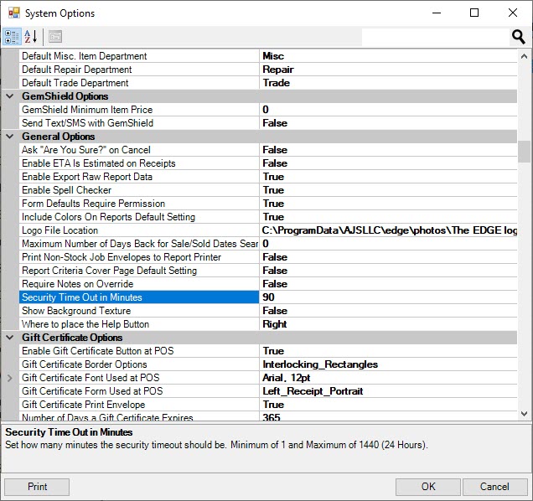
Task: Click the Categorized view icon
Action: (13, 37)
